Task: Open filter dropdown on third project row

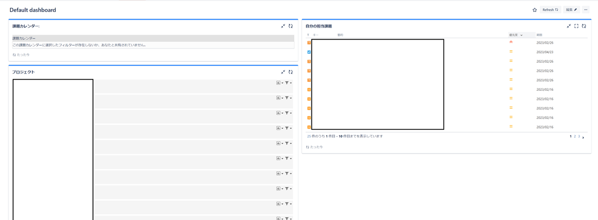Action: [x=288, y=113]
